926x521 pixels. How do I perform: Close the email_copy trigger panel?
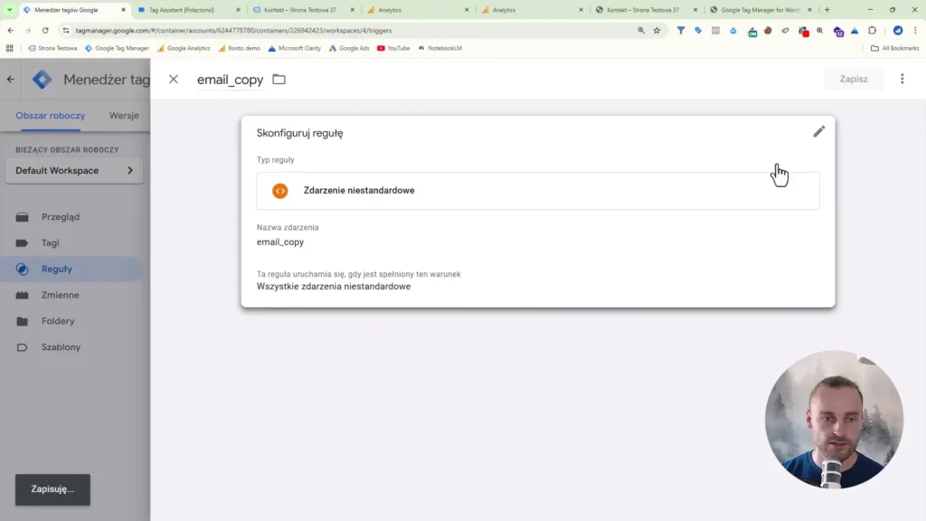pyautogui.click(x=173, y=80)
